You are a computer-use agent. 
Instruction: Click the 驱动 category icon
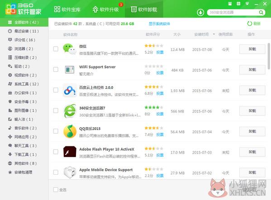pos(10,66)
